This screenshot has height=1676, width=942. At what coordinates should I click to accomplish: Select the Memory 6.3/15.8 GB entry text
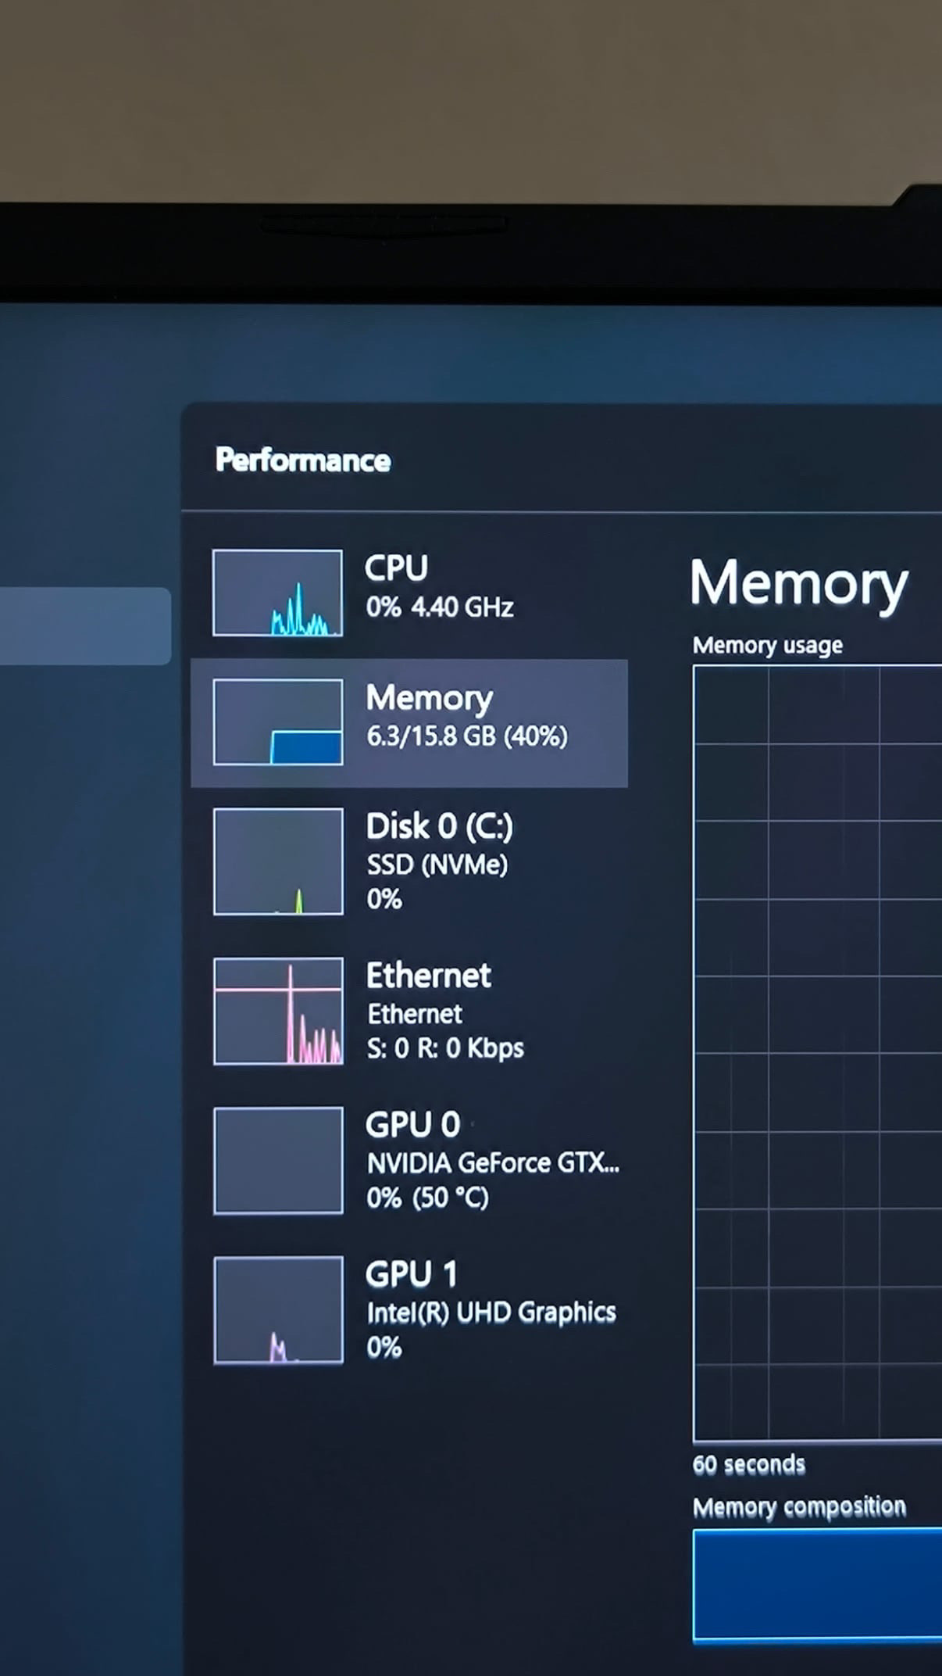coord(466,736)
